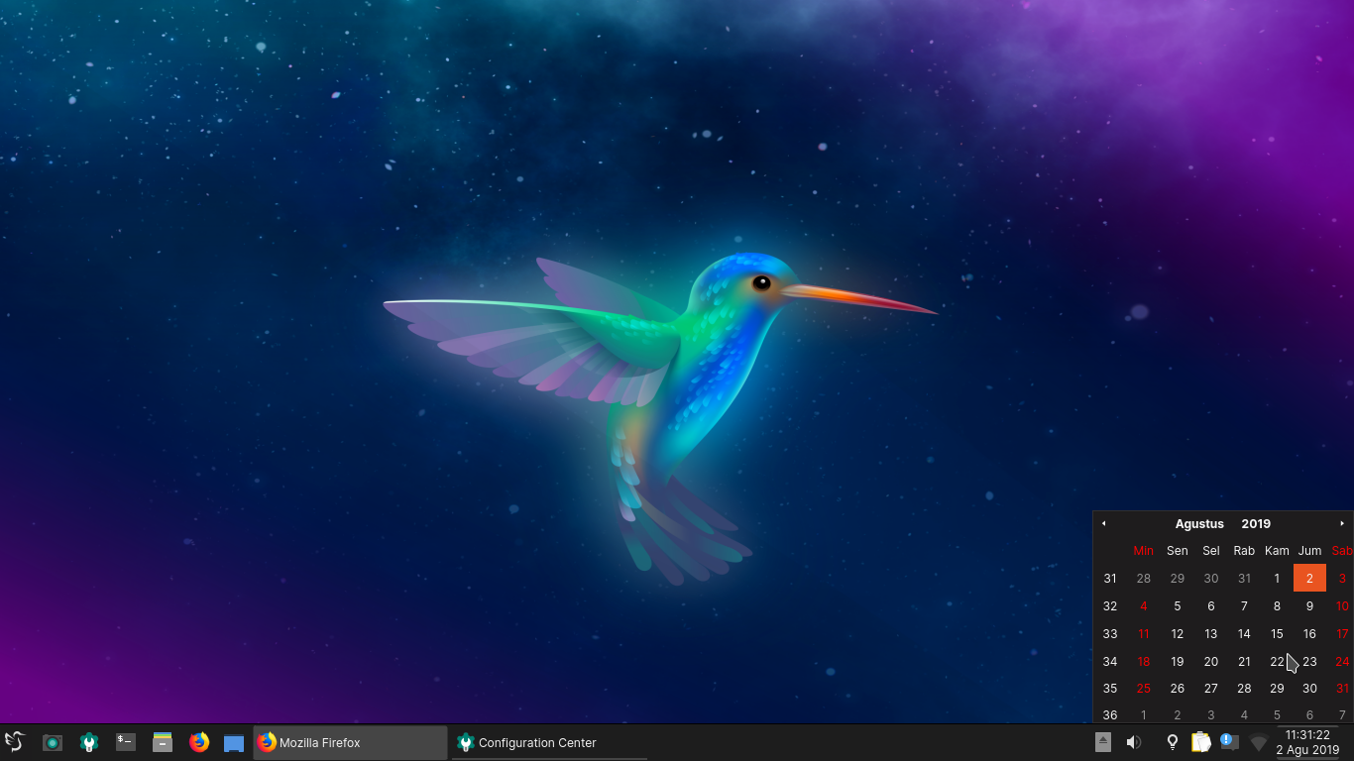1354x761 pixels.
Task: Launch the terminal from quick launch
Action: [126, 742]
